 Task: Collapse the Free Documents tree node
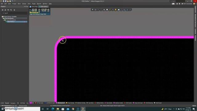[x=2, y=18]
